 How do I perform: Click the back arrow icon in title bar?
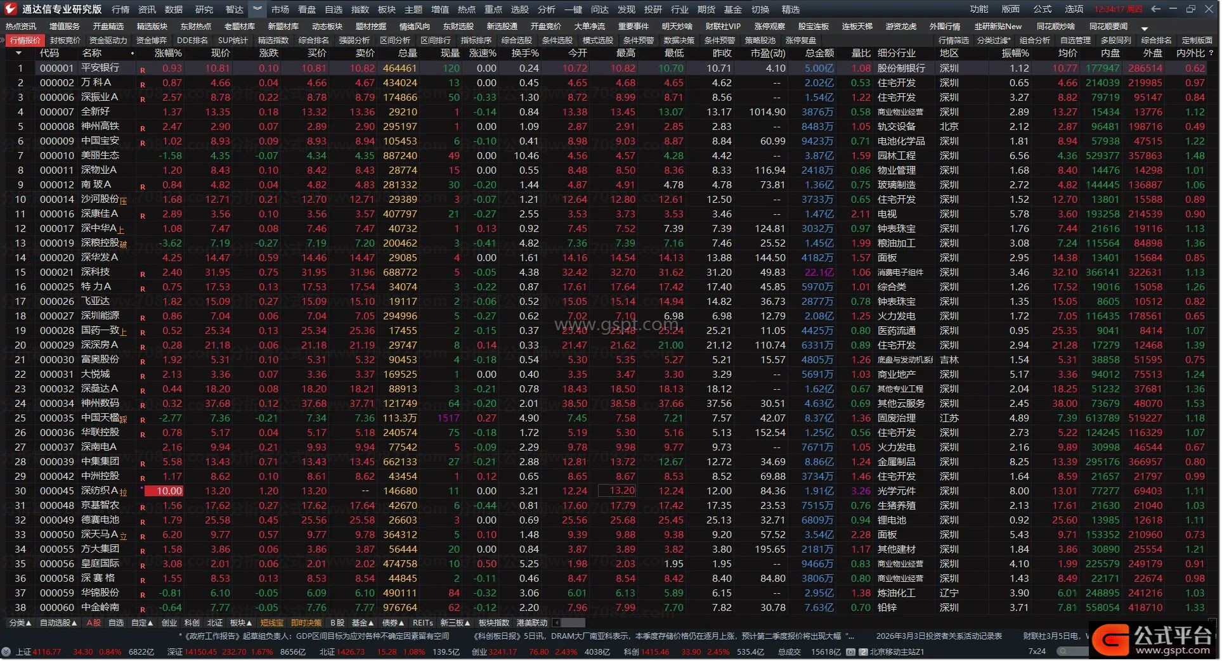(x=1155, y=9)
